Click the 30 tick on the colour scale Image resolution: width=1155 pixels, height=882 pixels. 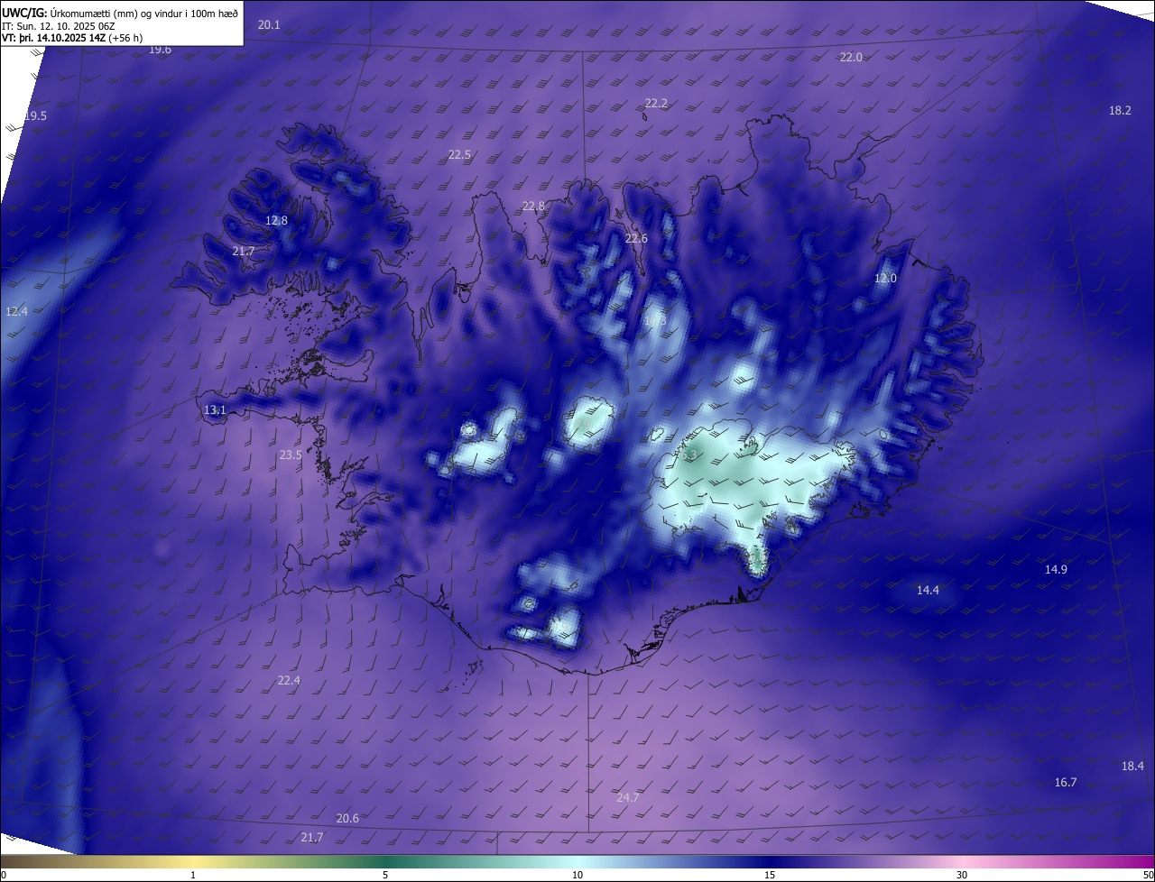coord(962,875)
